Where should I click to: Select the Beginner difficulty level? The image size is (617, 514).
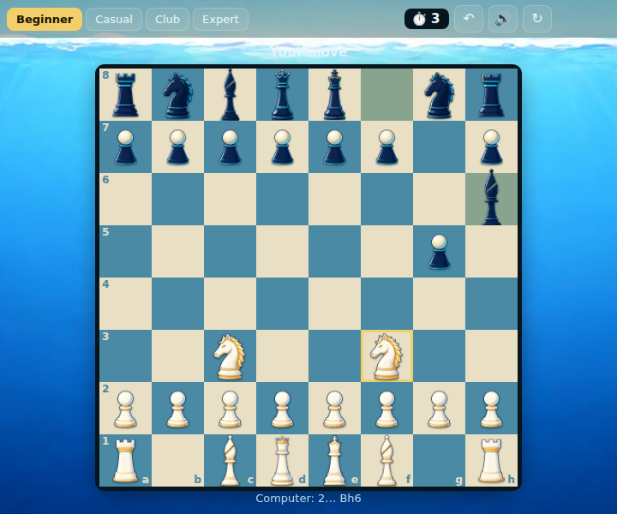click(45, 19)
